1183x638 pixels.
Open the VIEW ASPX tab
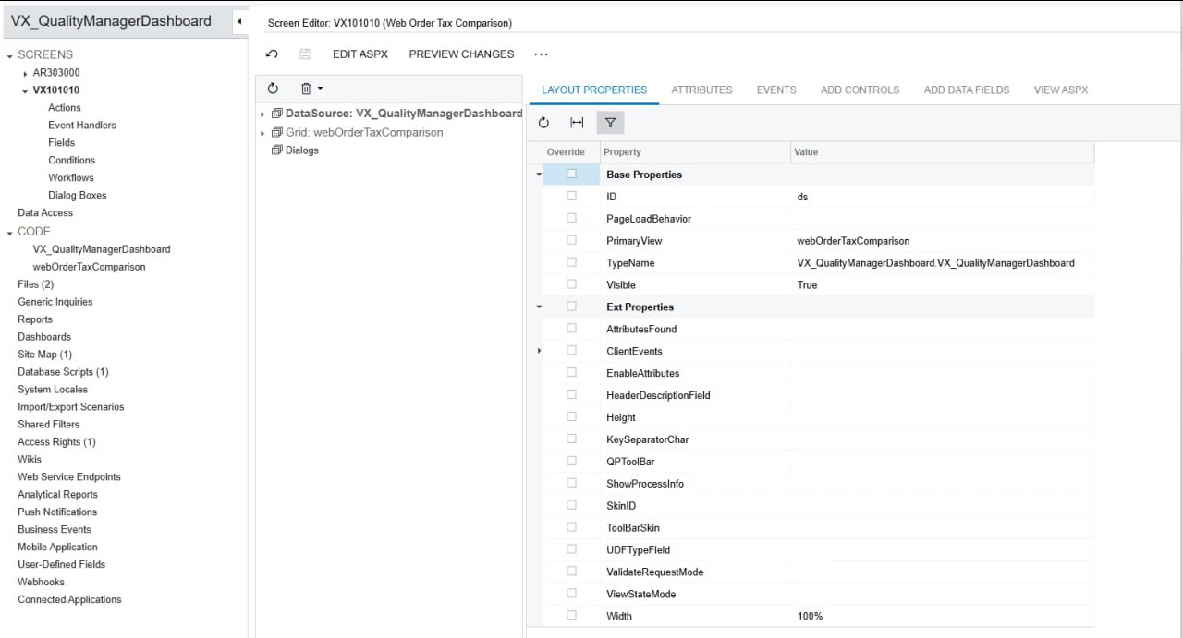point(1060,90)
